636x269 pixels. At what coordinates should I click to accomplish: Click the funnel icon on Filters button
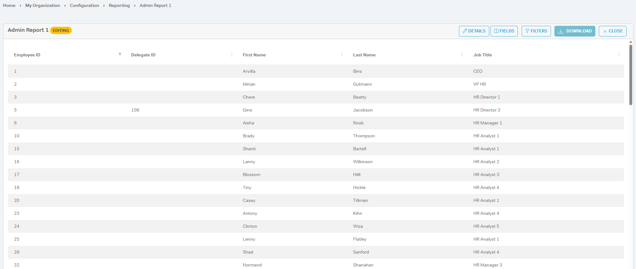(527, 31)
